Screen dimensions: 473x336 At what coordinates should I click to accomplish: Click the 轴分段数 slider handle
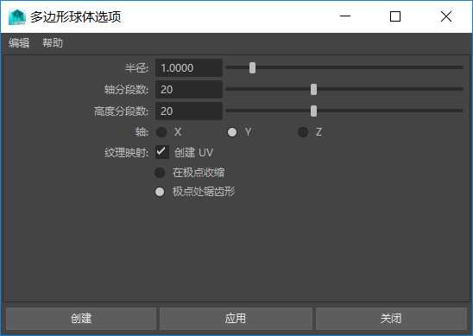313,89
